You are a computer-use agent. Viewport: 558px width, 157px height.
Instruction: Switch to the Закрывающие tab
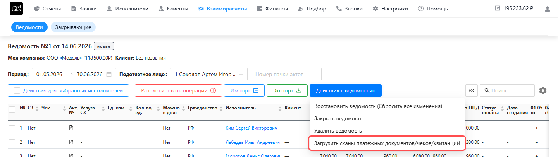coord(73,27)
